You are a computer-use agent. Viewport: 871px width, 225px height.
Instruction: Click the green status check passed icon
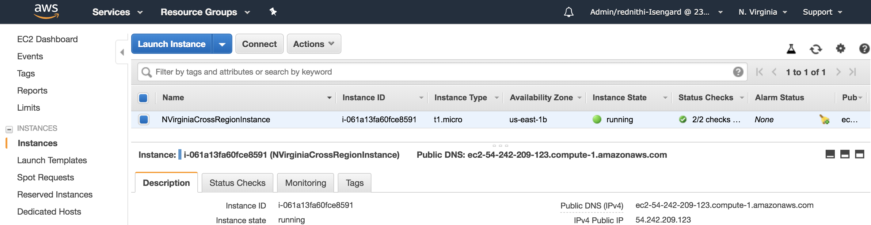pyautogui.click(x=683, y=120)
